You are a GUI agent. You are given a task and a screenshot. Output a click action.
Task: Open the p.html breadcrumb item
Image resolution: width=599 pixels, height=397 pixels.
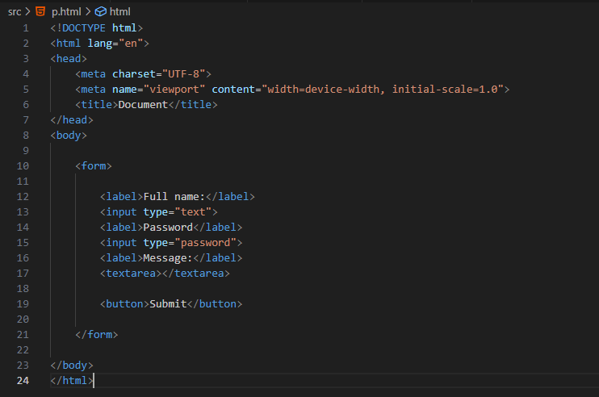[x=66, y=12]
